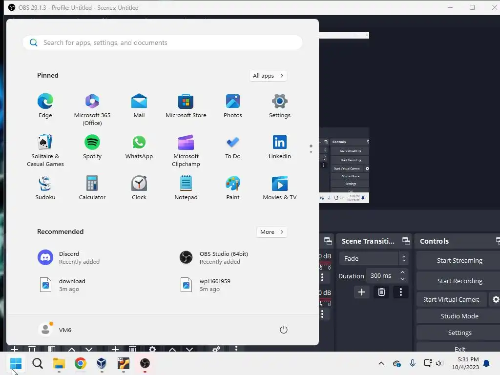Open Movies & TV
The width and height of the screenshot is (500, 375).
[280, 188]
